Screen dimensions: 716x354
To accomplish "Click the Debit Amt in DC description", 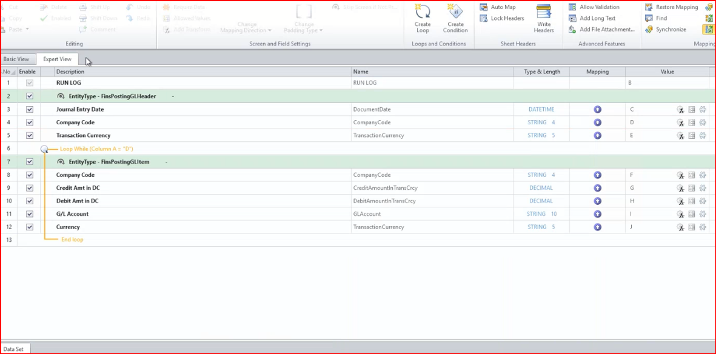I will click(77, 201).
